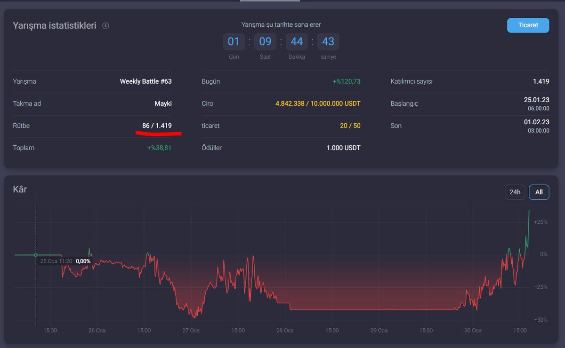Screen dimensions: 565x348
Task: Click the Yarışma istatistikleri heading
Action: coord(55,25)
